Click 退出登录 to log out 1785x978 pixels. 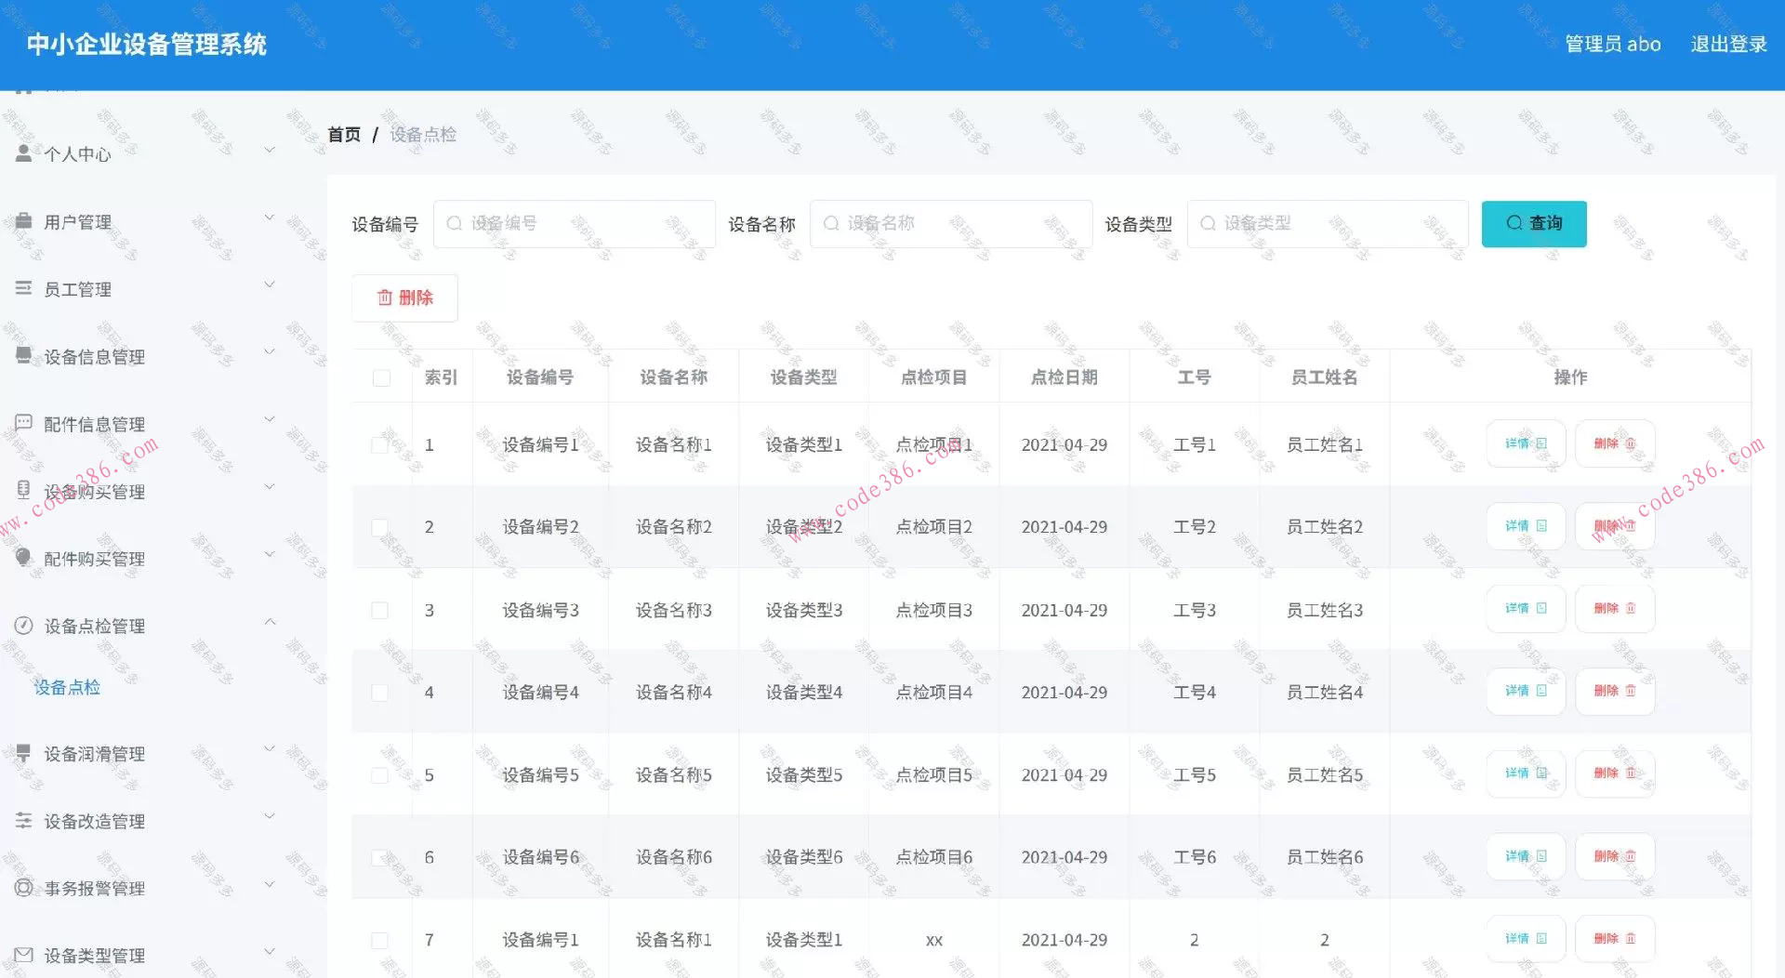pyautogui.click(x=1727, y=44)
